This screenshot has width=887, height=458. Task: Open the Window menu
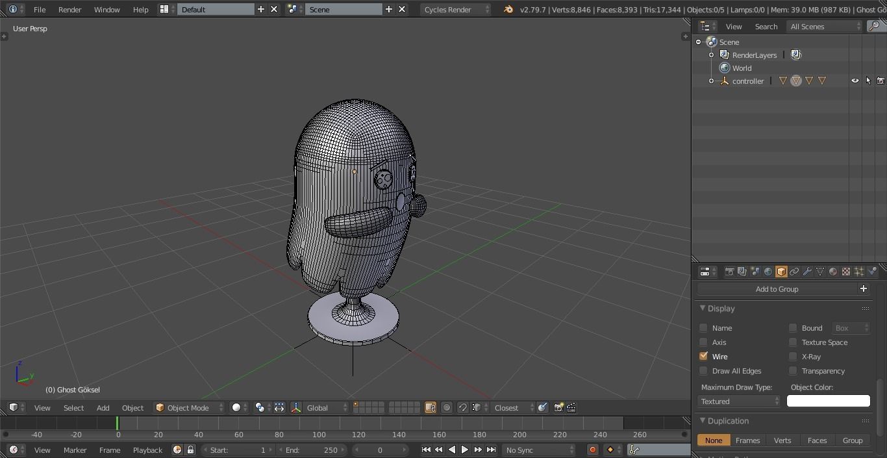pyautogui.click(x=106, y=9)
